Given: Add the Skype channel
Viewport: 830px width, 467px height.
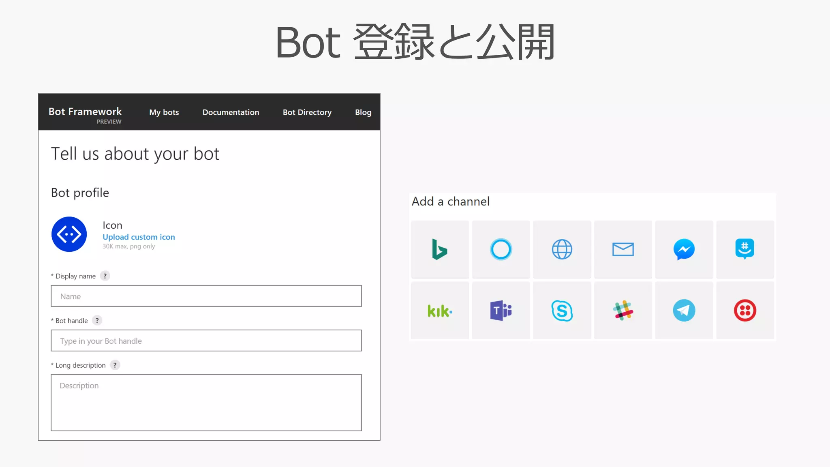Looking at the screenshot, I should click(562, 311).
